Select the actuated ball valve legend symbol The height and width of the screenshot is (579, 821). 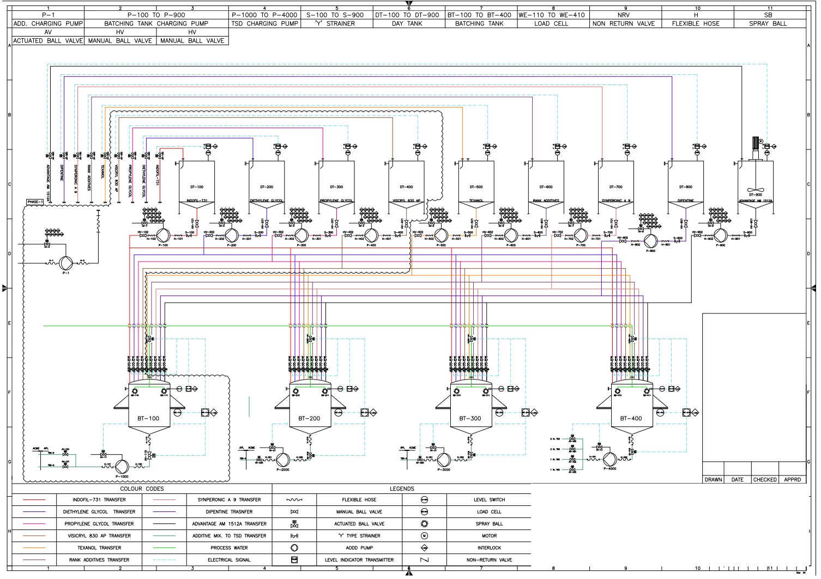click(294, 524)
